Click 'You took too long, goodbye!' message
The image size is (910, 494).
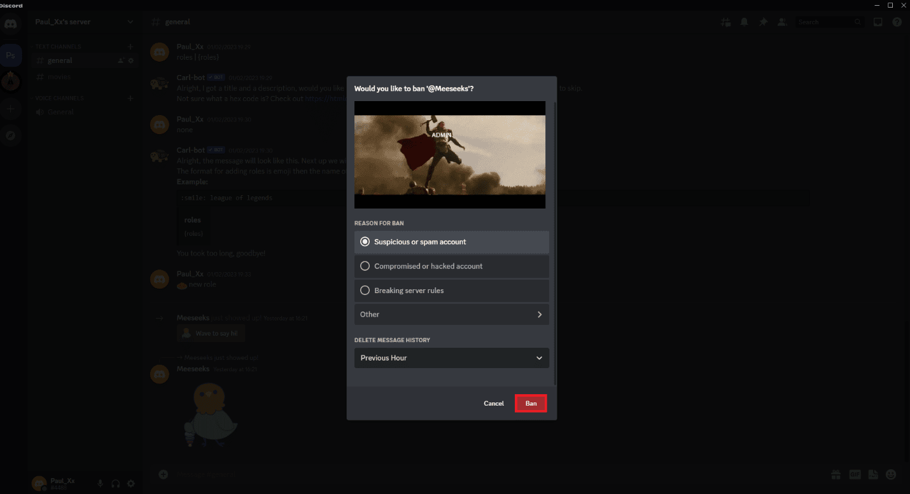[x=221, y=253]
